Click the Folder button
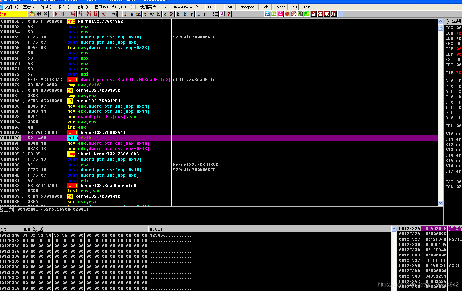462x291 pixels. point(280,7)
